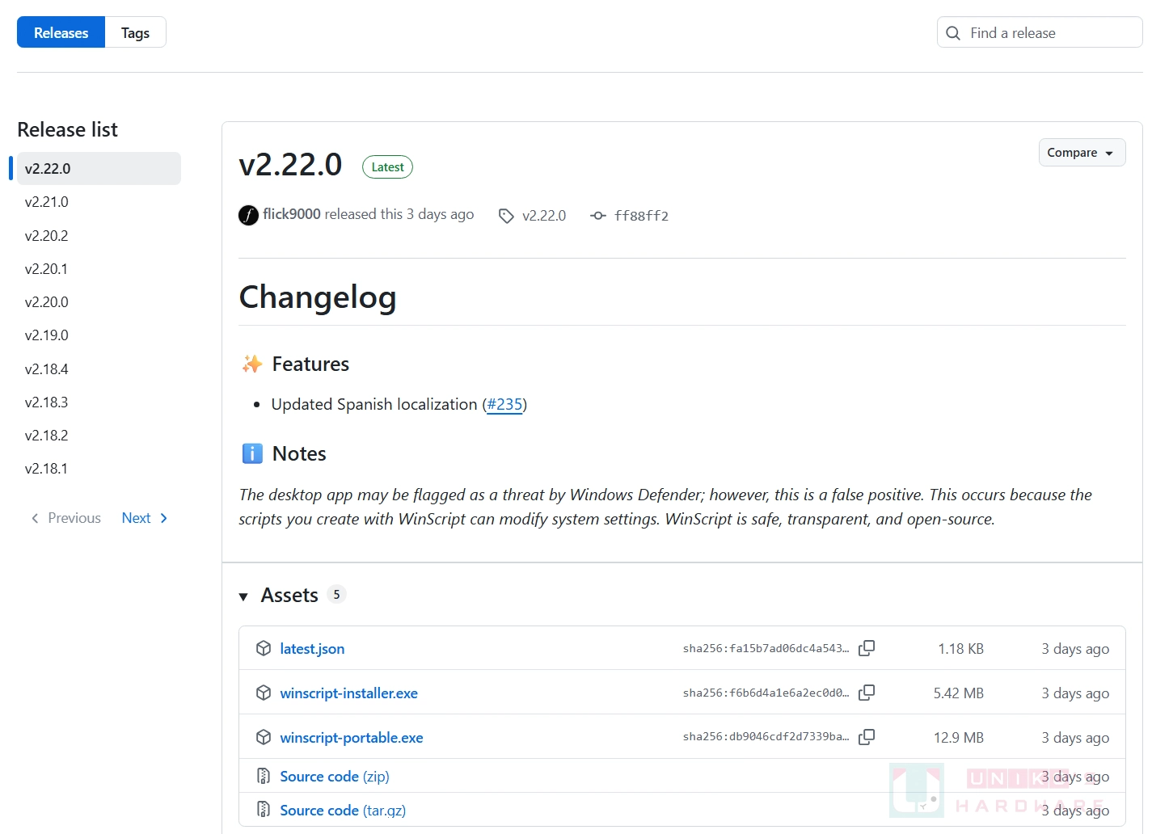Viewport: 1152px width, 834px height.
Task: Select v2.20.1 in the release list
Action: pyautogui.click(x=47, y=268)
